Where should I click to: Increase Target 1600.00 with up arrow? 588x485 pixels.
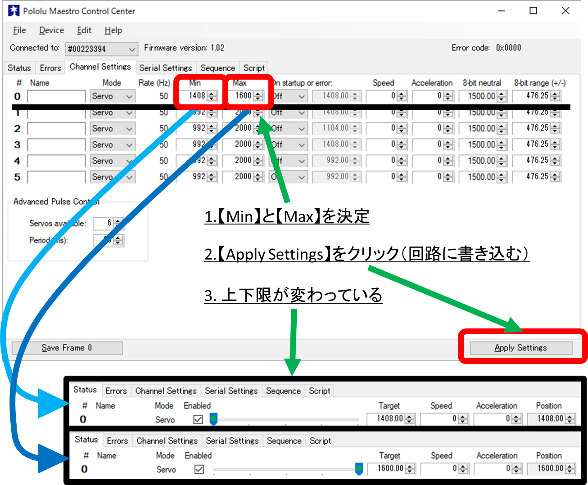tap(410, 467)
